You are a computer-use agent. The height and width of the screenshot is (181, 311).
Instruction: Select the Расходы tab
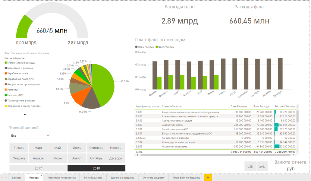click(x=34, y=178)
